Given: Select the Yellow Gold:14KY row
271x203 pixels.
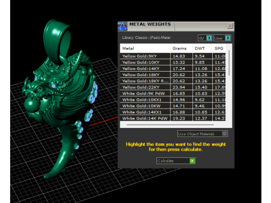Looking at the screenshot, I should (x=173, y=68).
